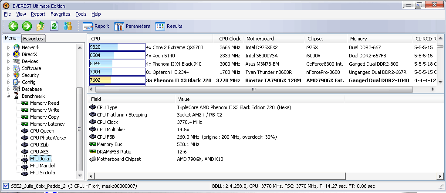Viewport: 446px width, 193px height.
Task: Click the green Back arrow icon
Action: pos(13,26)
